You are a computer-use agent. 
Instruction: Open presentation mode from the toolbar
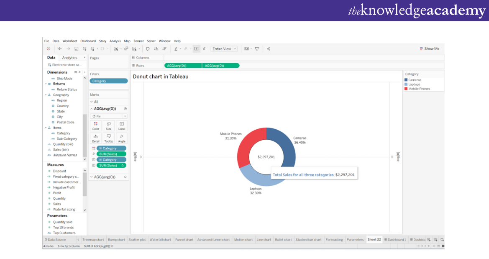coord(257,49)
